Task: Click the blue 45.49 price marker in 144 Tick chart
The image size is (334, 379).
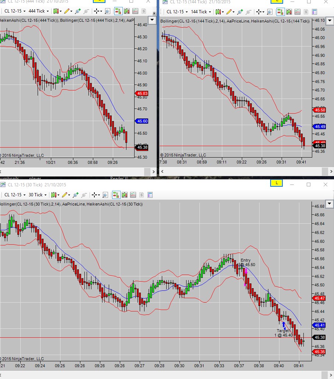Action: pyautogui.click(x=319, y=127)
